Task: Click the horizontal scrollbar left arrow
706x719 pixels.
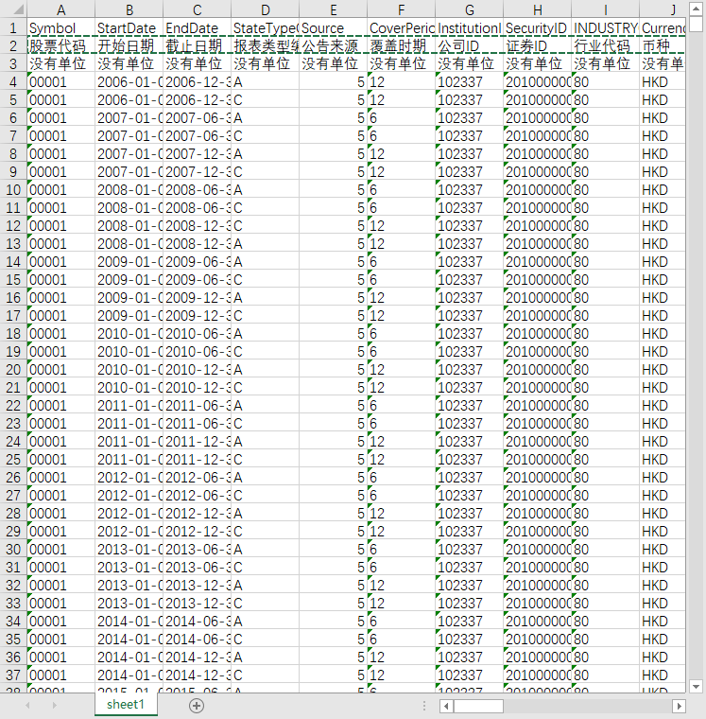Action: [x=447, y=706]
